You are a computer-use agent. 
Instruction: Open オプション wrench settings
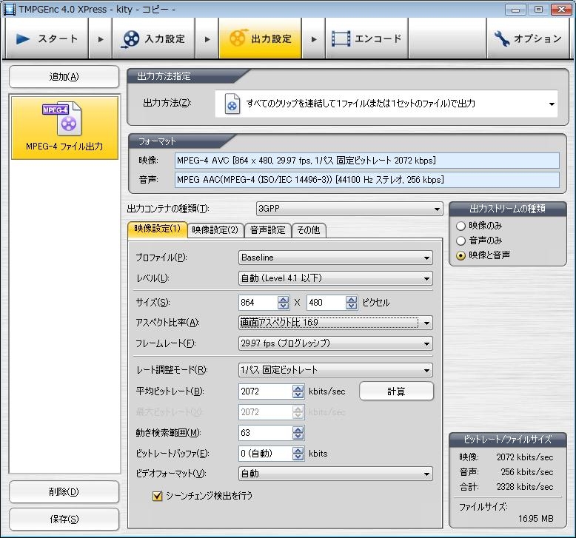pyautogui.click(x=502, y=38)
